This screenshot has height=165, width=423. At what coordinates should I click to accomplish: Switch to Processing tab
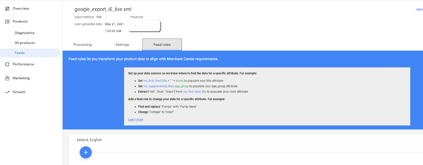coord(82,45)
